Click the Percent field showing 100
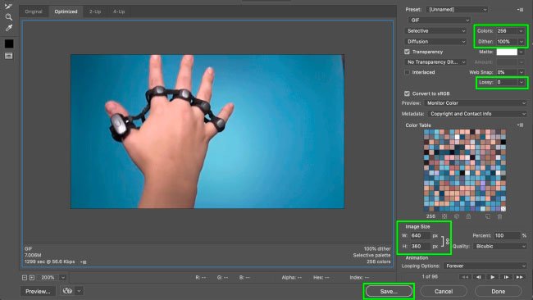This screenshot has height=300, width=533. pyautogui.click(x=507, y=235)
